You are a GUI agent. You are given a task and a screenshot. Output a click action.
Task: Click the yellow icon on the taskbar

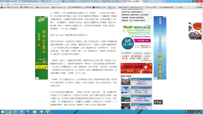pos(48,112)
